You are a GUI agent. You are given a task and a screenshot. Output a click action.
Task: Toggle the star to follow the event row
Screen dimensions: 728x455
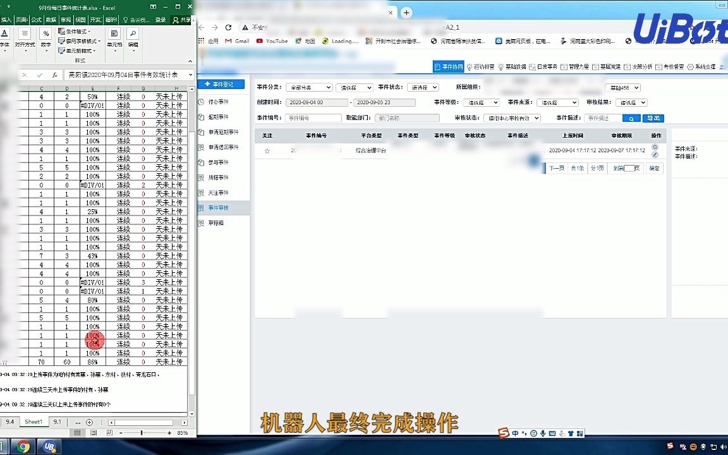point(266,150)
